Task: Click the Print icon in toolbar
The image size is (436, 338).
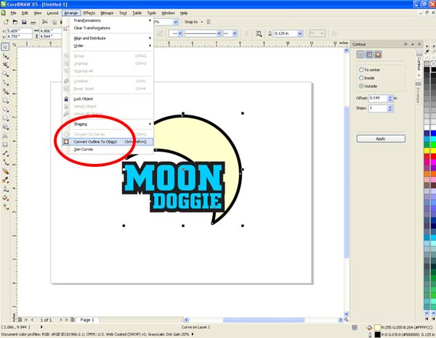Action: (33, 22)
